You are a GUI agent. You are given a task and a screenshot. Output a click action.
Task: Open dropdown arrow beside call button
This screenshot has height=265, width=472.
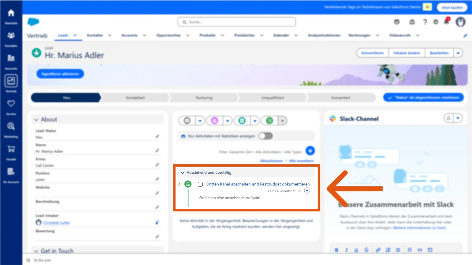pos(255,121)
